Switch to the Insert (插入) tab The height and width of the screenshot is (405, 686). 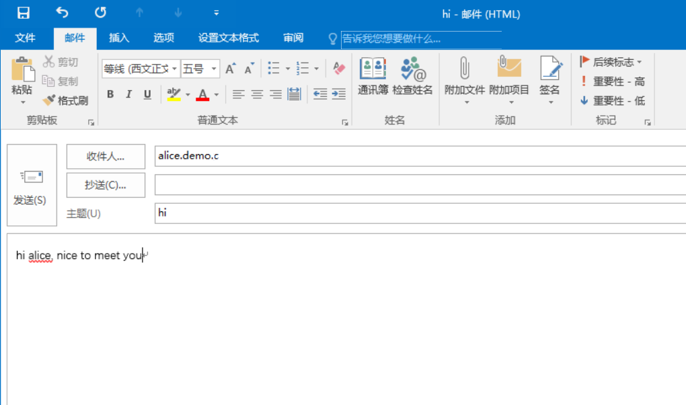click(x=119, y=38)
